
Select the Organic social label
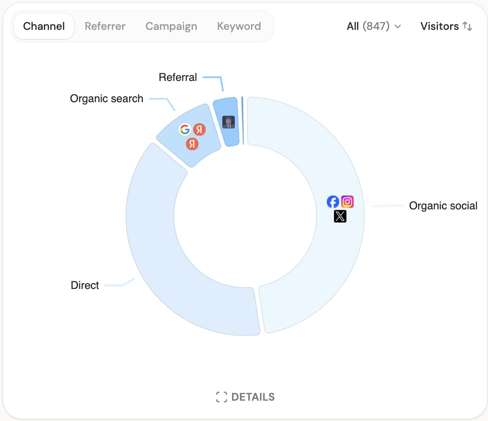pos(443,206)
